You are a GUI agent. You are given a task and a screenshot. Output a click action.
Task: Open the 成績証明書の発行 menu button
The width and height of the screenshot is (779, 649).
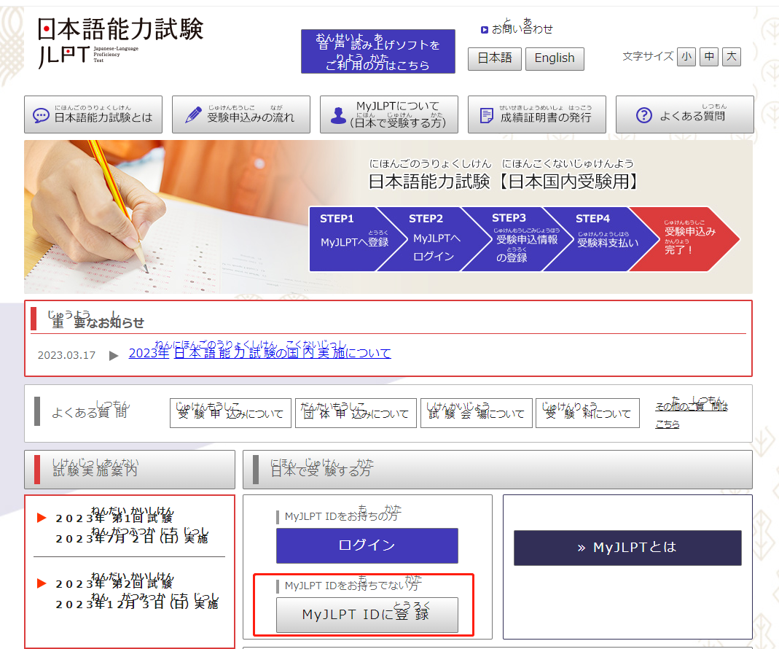click(536, 114)
